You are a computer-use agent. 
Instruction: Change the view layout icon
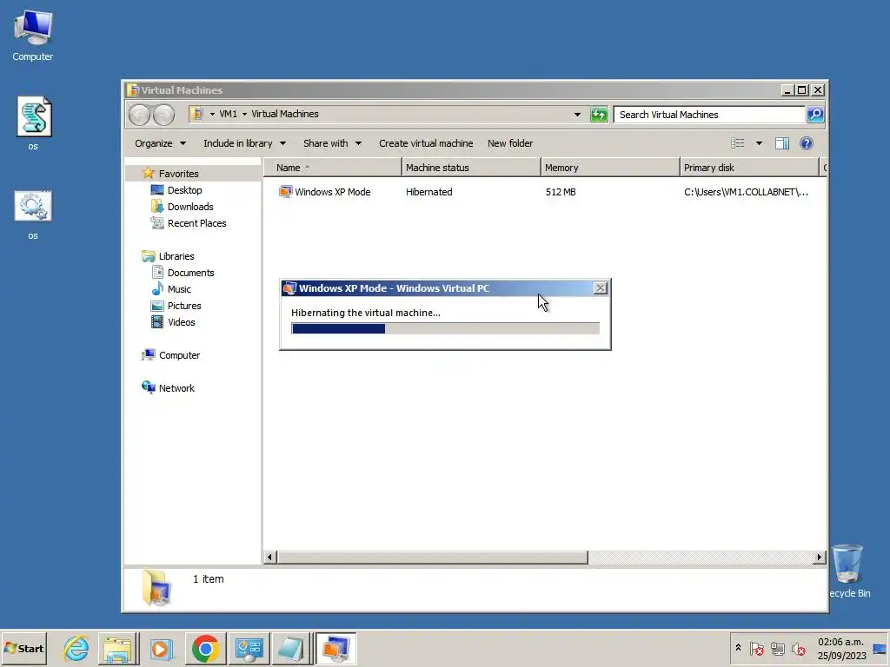(737, 143)
